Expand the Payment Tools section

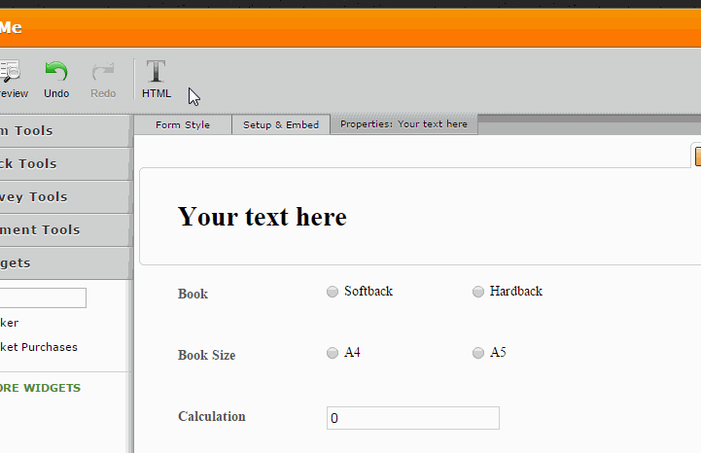(x=66, y=229)
